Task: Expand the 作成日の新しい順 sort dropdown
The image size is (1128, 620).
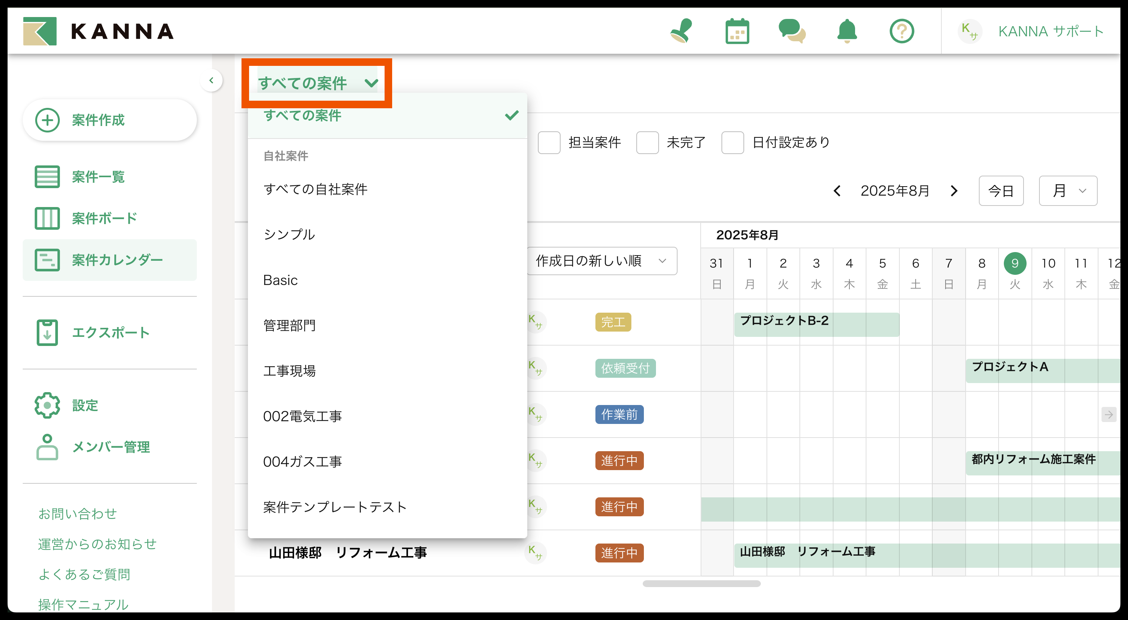Action: 602,261
